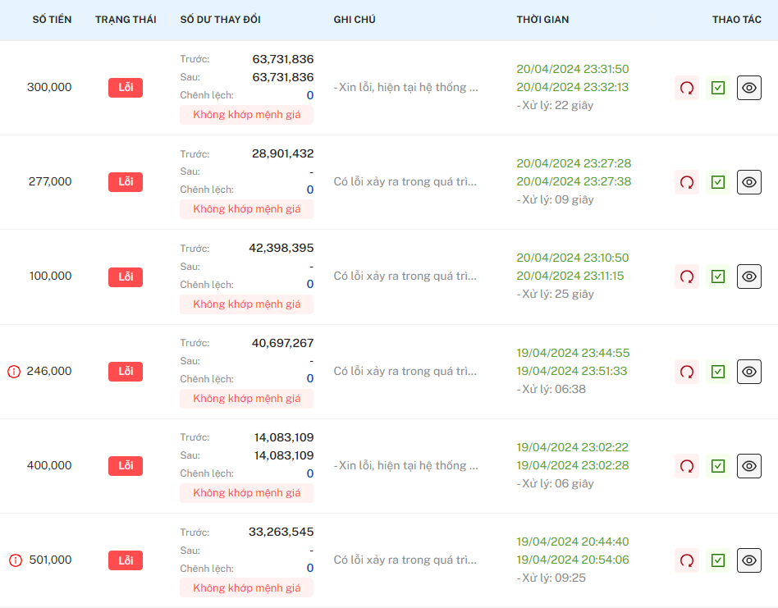Viewport: 778px width, 608px height.
Task: Open eye icon for the 246,000 transaction
Action: point(748,372)
